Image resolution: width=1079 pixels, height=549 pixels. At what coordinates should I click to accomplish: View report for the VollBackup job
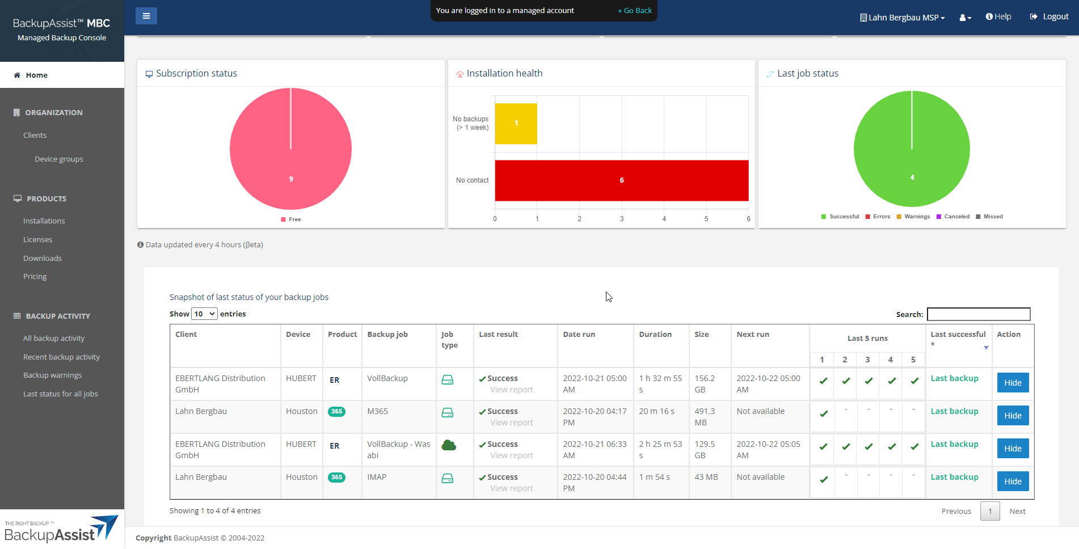click(x=511, y=390)
